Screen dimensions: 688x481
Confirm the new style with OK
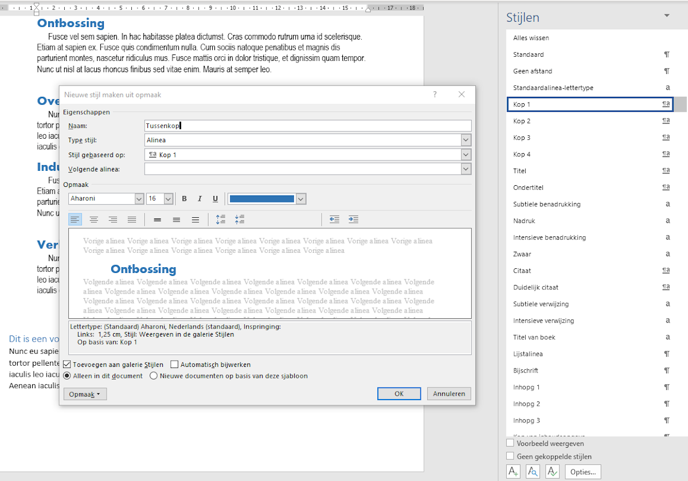coord(398,393)
